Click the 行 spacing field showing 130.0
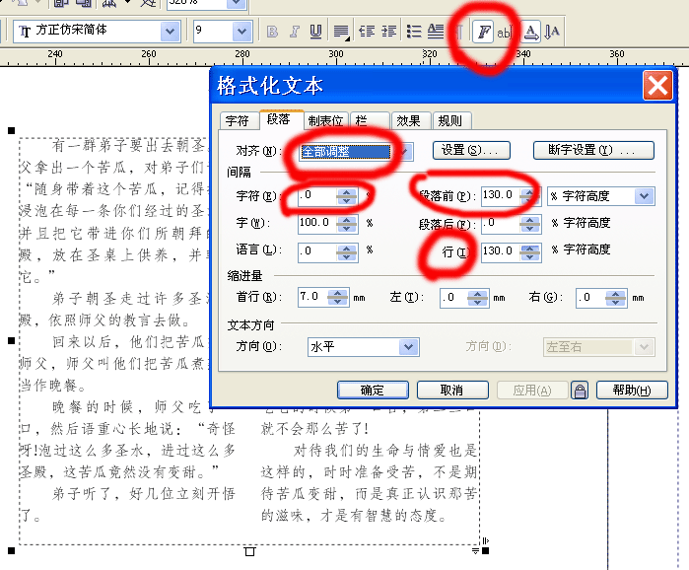Viewport: 689px width, 570px height. click(501, 252)
